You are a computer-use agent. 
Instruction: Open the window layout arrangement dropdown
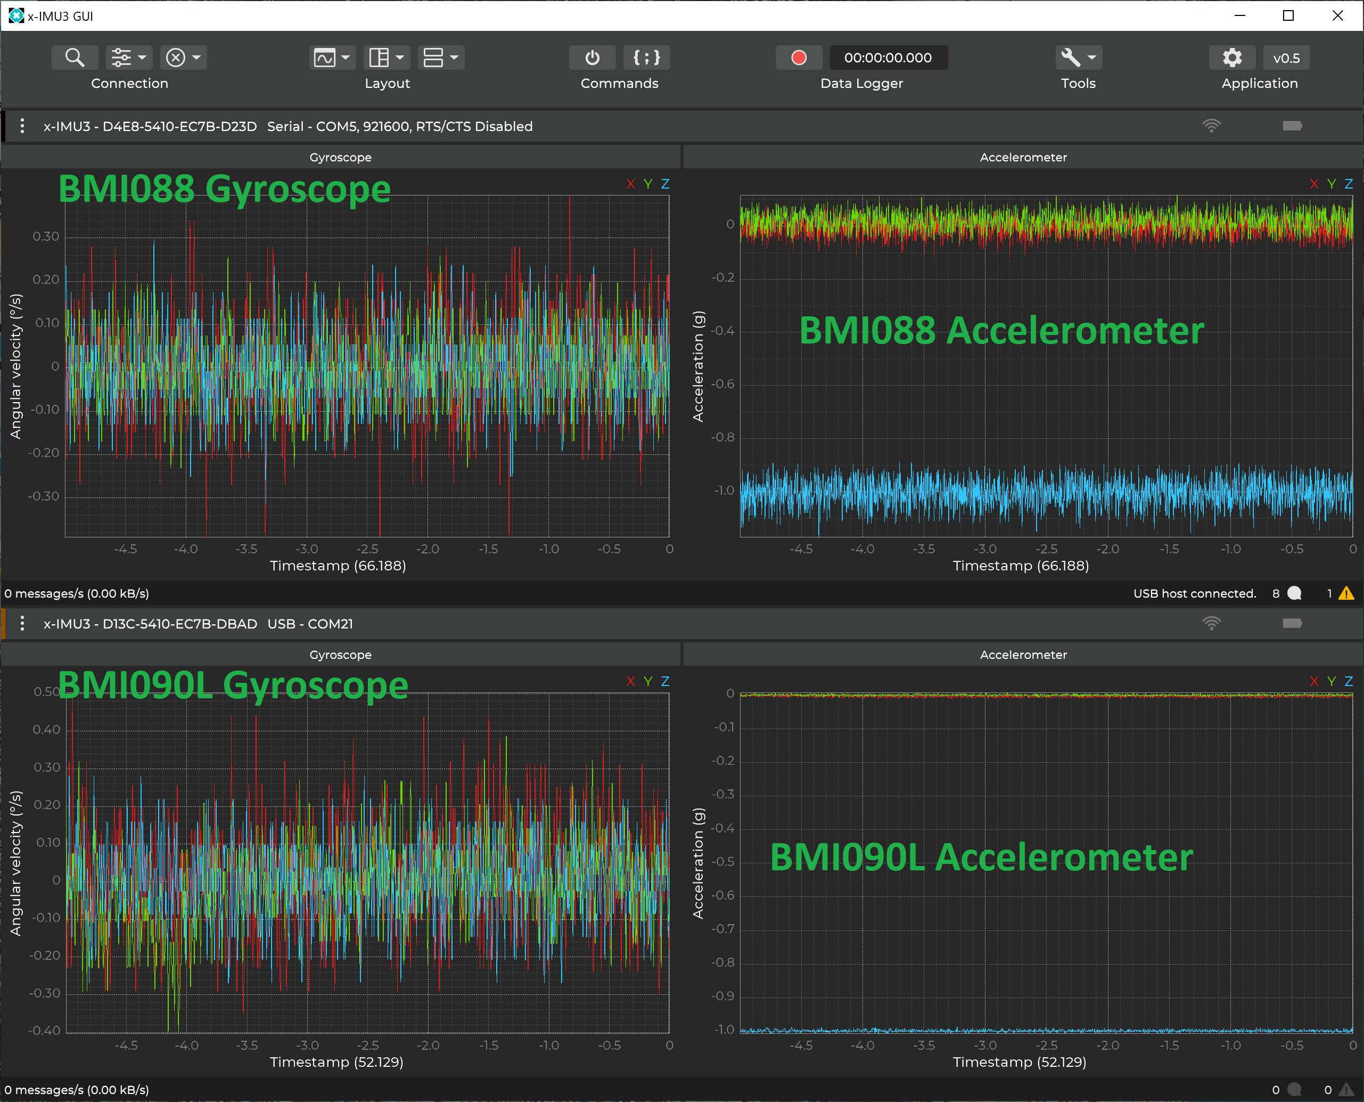click(x=387, y=58)
